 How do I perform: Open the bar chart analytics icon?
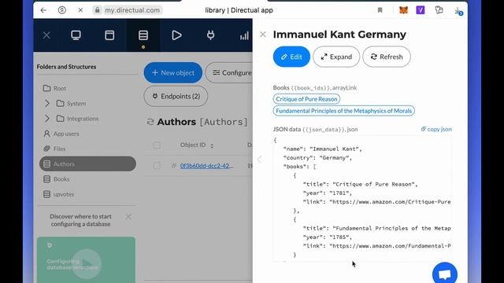tap(244, 35)
